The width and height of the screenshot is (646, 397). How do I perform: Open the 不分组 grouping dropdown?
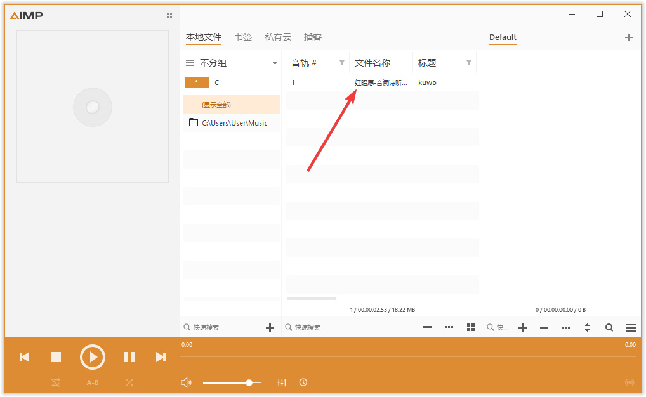pyautogui.click(x=275, y=63)
